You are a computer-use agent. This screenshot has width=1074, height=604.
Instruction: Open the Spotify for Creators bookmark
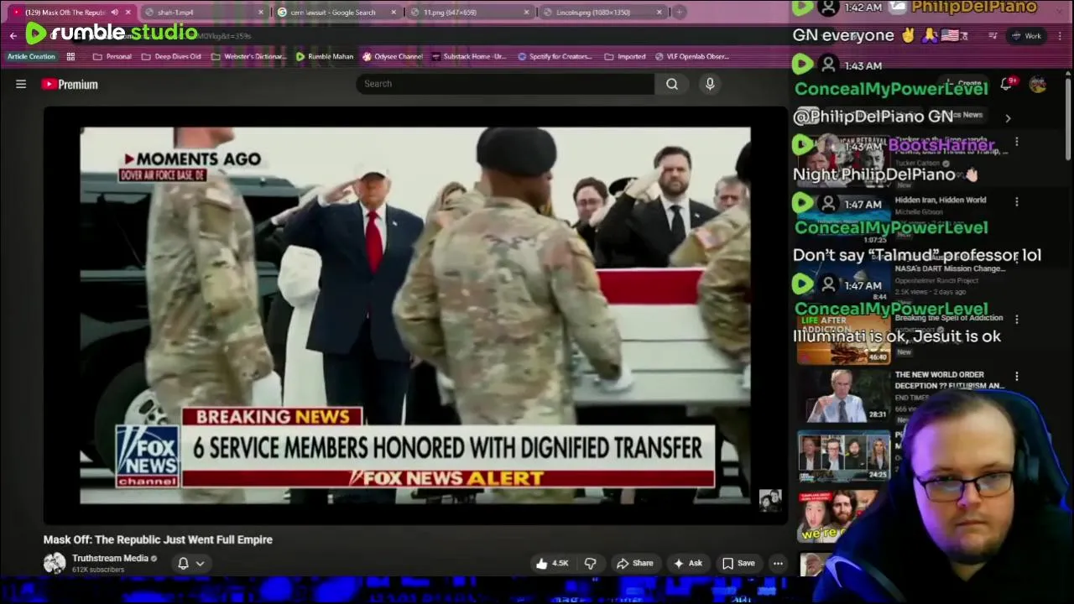coord(554,56)
